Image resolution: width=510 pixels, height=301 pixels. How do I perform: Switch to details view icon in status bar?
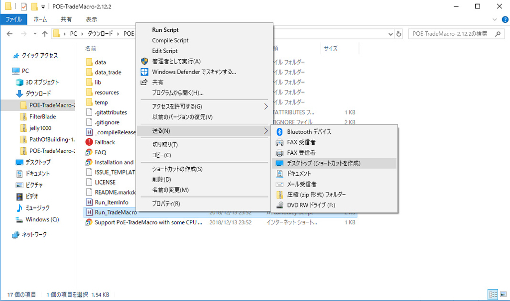tap(493, 295)
